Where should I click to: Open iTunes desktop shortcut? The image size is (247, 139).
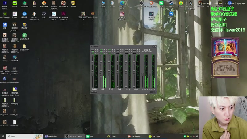[15, 15]
